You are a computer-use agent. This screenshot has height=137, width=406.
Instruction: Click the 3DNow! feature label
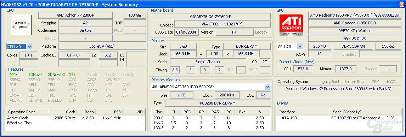coord(35,75)
